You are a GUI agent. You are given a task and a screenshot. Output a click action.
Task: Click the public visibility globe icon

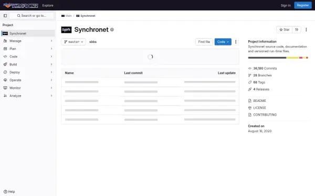(x=112, y=30)
